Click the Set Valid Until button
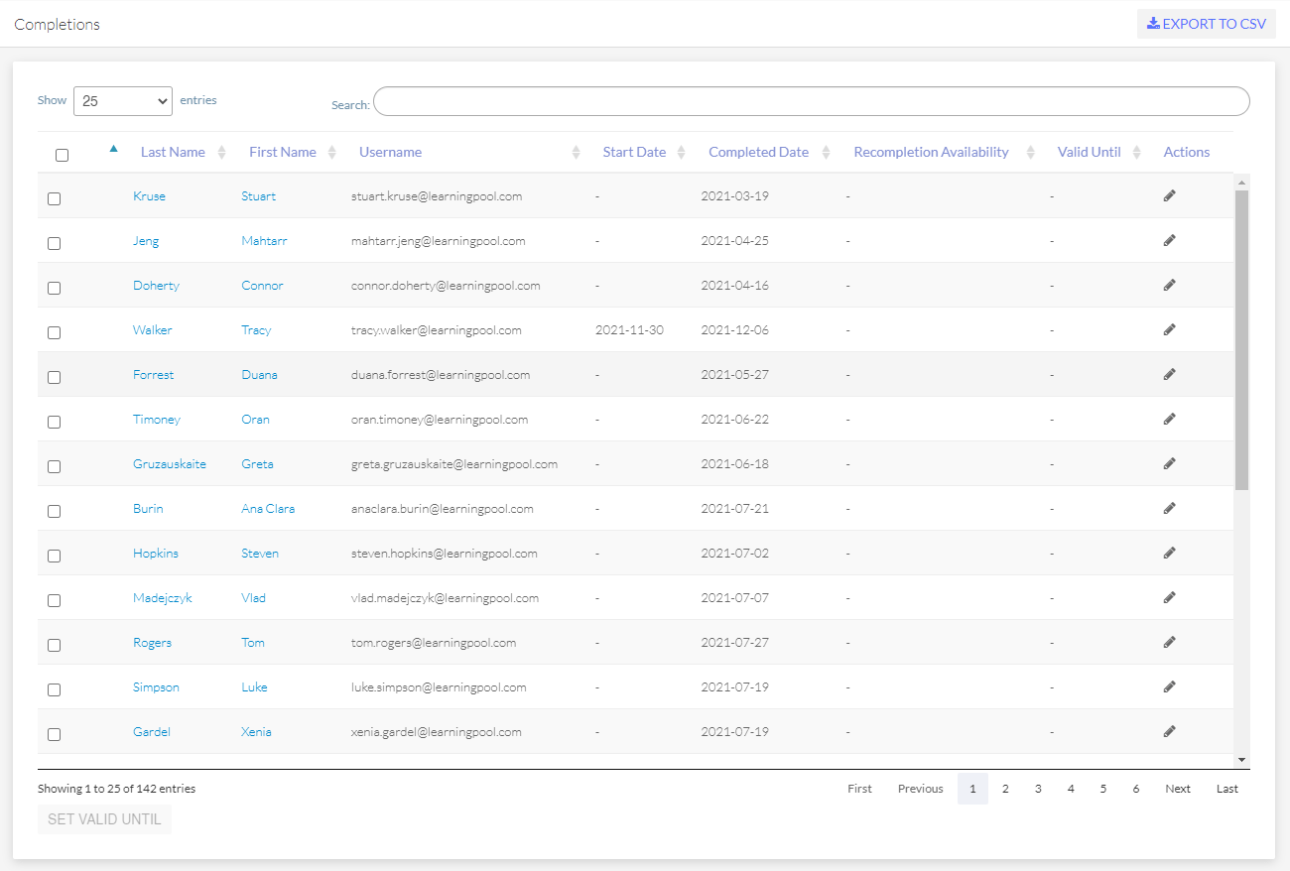 tap(104, 818)
